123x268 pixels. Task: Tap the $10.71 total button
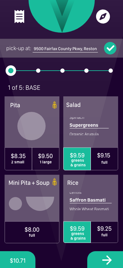coord(18,260)
